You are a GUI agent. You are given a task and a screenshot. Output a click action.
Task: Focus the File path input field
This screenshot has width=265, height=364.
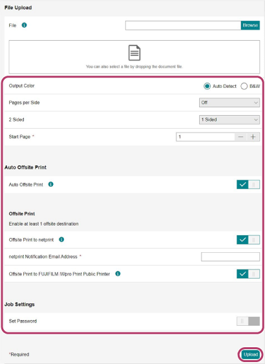pyautogui.click(x=183, y=25)
